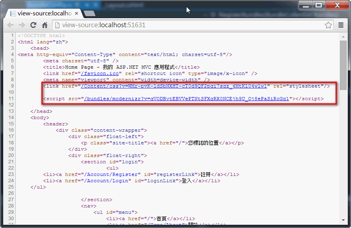Click the '您標誌的位置' site-title line
This screenshot has height=228, width=351.
click(162, 143)
